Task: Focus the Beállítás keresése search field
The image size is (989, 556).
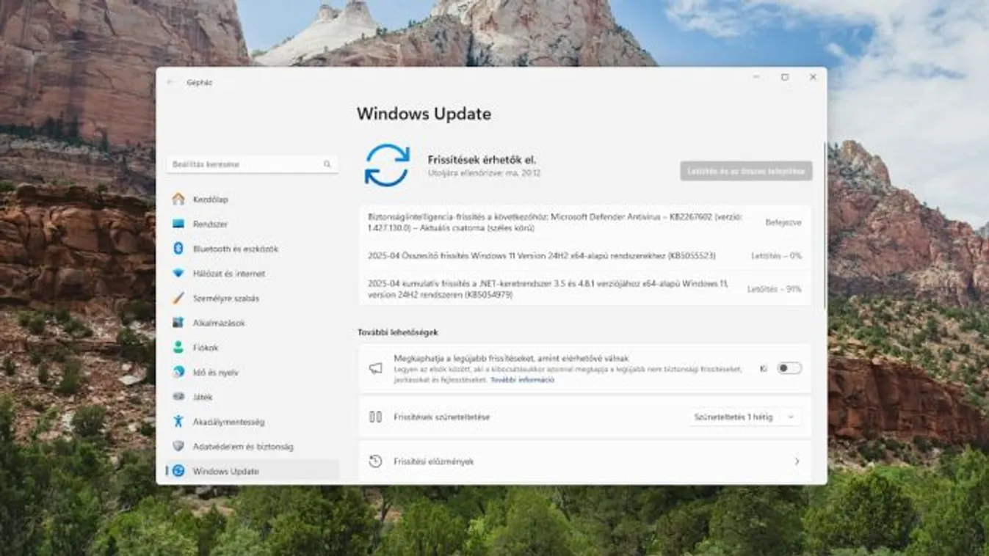Action: [252, 164]
